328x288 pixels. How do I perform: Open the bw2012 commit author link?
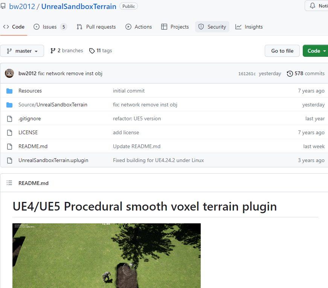(27, 74)
